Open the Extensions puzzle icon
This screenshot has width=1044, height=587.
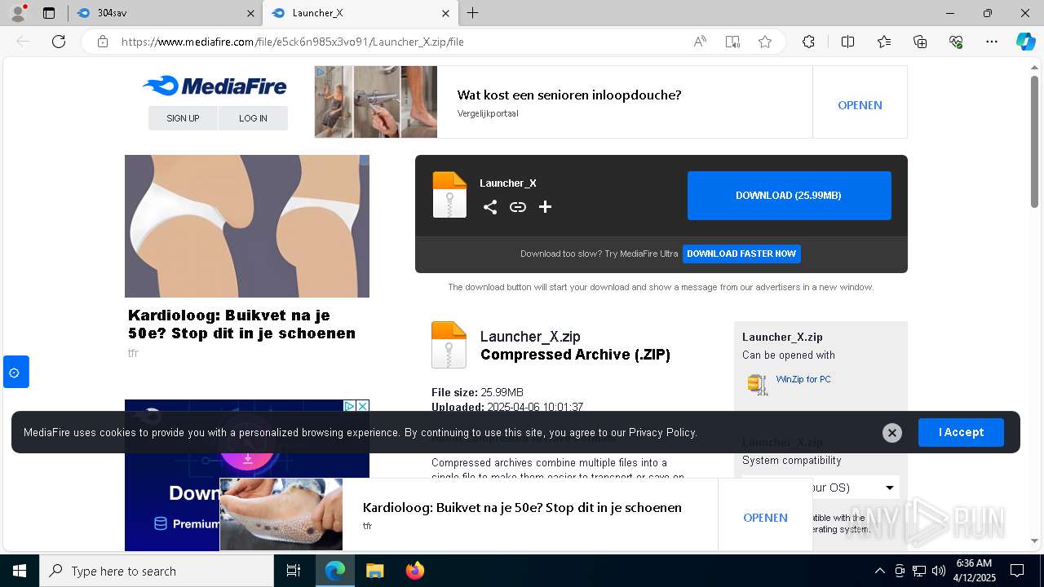click(808, 42)
